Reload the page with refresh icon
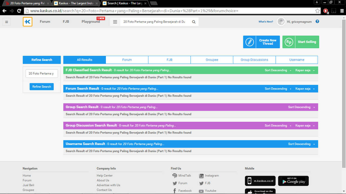 point(19,11)
